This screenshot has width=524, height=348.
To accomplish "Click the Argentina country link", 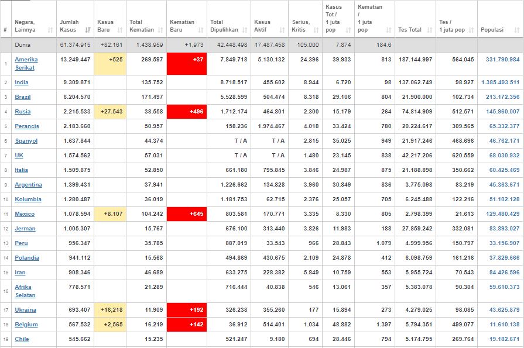I will click(29, 185).
